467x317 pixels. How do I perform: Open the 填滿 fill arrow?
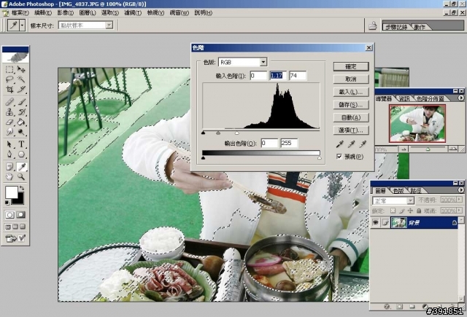(x=460, y=211)
